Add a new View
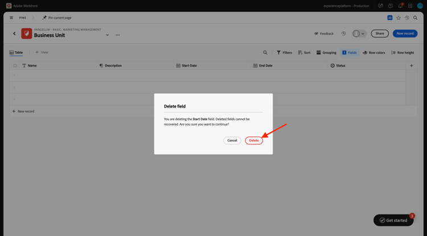Viewport: 427px width, 236px height. click(x=42, y=52)
